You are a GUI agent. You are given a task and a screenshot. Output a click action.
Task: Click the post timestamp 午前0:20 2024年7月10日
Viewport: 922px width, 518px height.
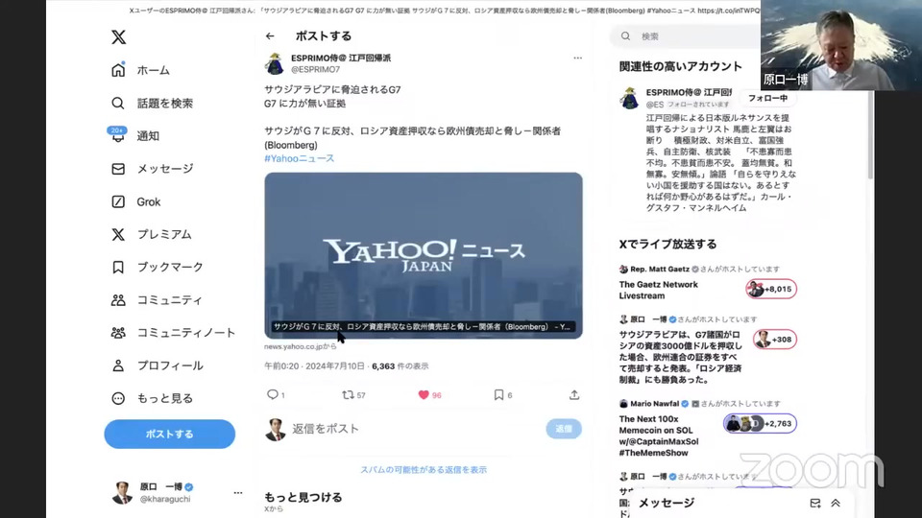[x=314, y=365]
